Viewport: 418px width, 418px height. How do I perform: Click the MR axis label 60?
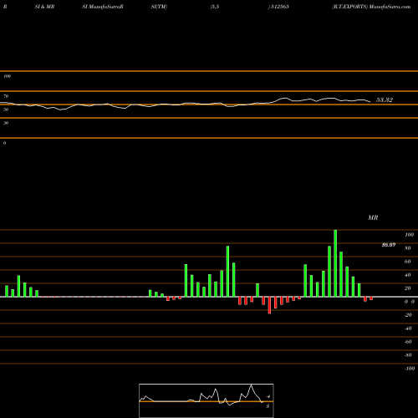(x=408, y=262)
